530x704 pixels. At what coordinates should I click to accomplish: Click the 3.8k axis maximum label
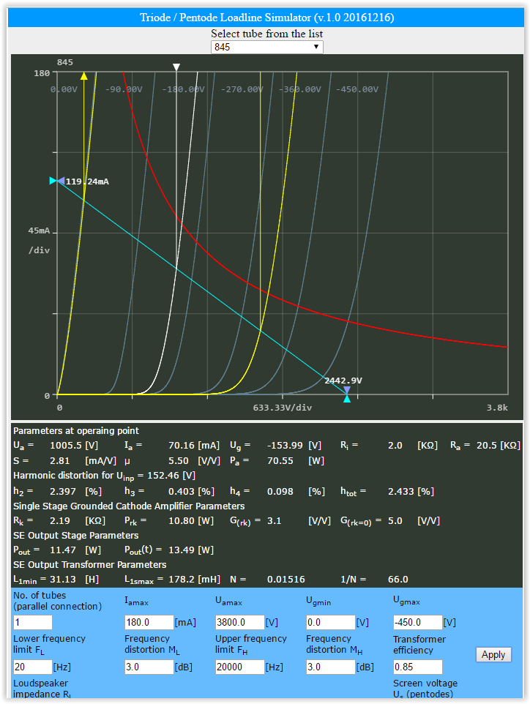(497, 408)
